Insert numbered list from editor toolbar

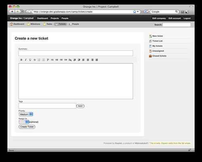39,60
